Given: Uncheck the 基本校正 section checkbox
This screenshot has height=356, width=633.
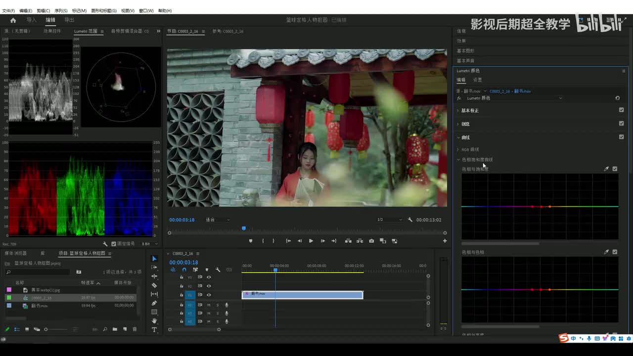Looking at the screenshot, I should point(621,110).
